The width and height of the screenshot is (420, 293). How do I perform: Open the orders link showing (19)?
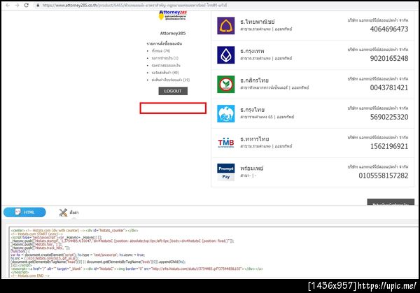(171, 80)
